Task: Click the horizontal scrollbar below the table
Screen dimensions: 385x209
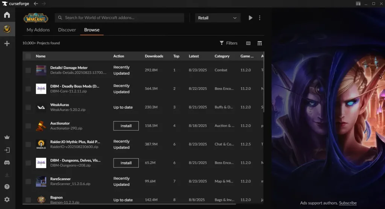Action: 129,204
